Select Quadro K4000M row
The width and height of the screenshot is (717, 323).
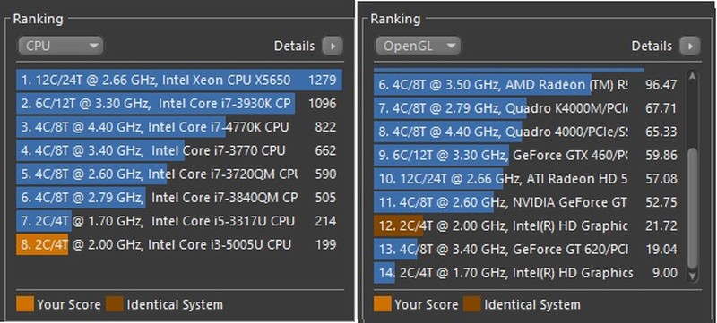coord(529,108)
